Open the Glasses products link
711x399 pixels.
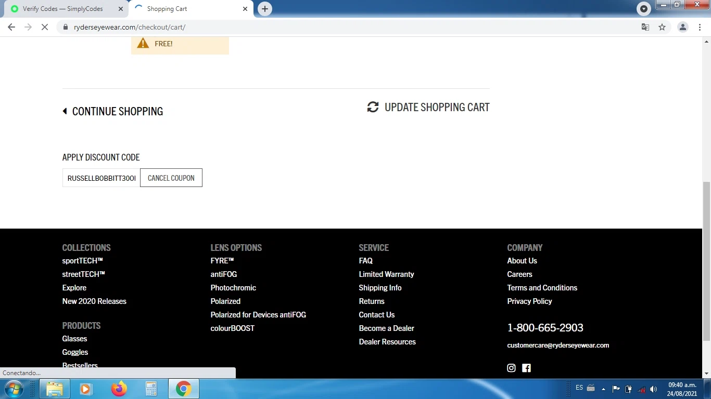pyautogui.click(x=75, y=339)
